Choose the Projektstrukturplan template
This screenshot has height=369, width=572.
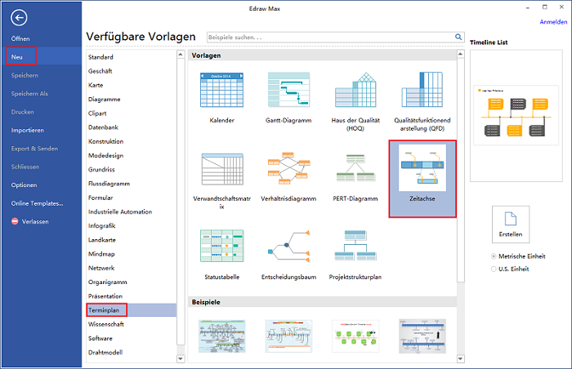point(355,246)
